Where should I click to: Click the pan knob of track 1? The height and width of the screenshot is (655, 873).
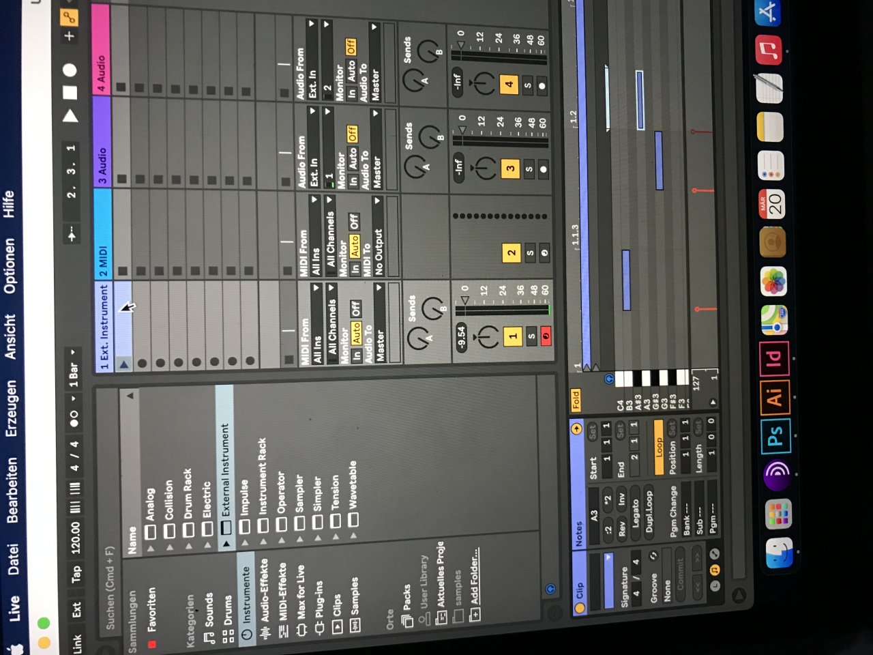tap(487, 336)
